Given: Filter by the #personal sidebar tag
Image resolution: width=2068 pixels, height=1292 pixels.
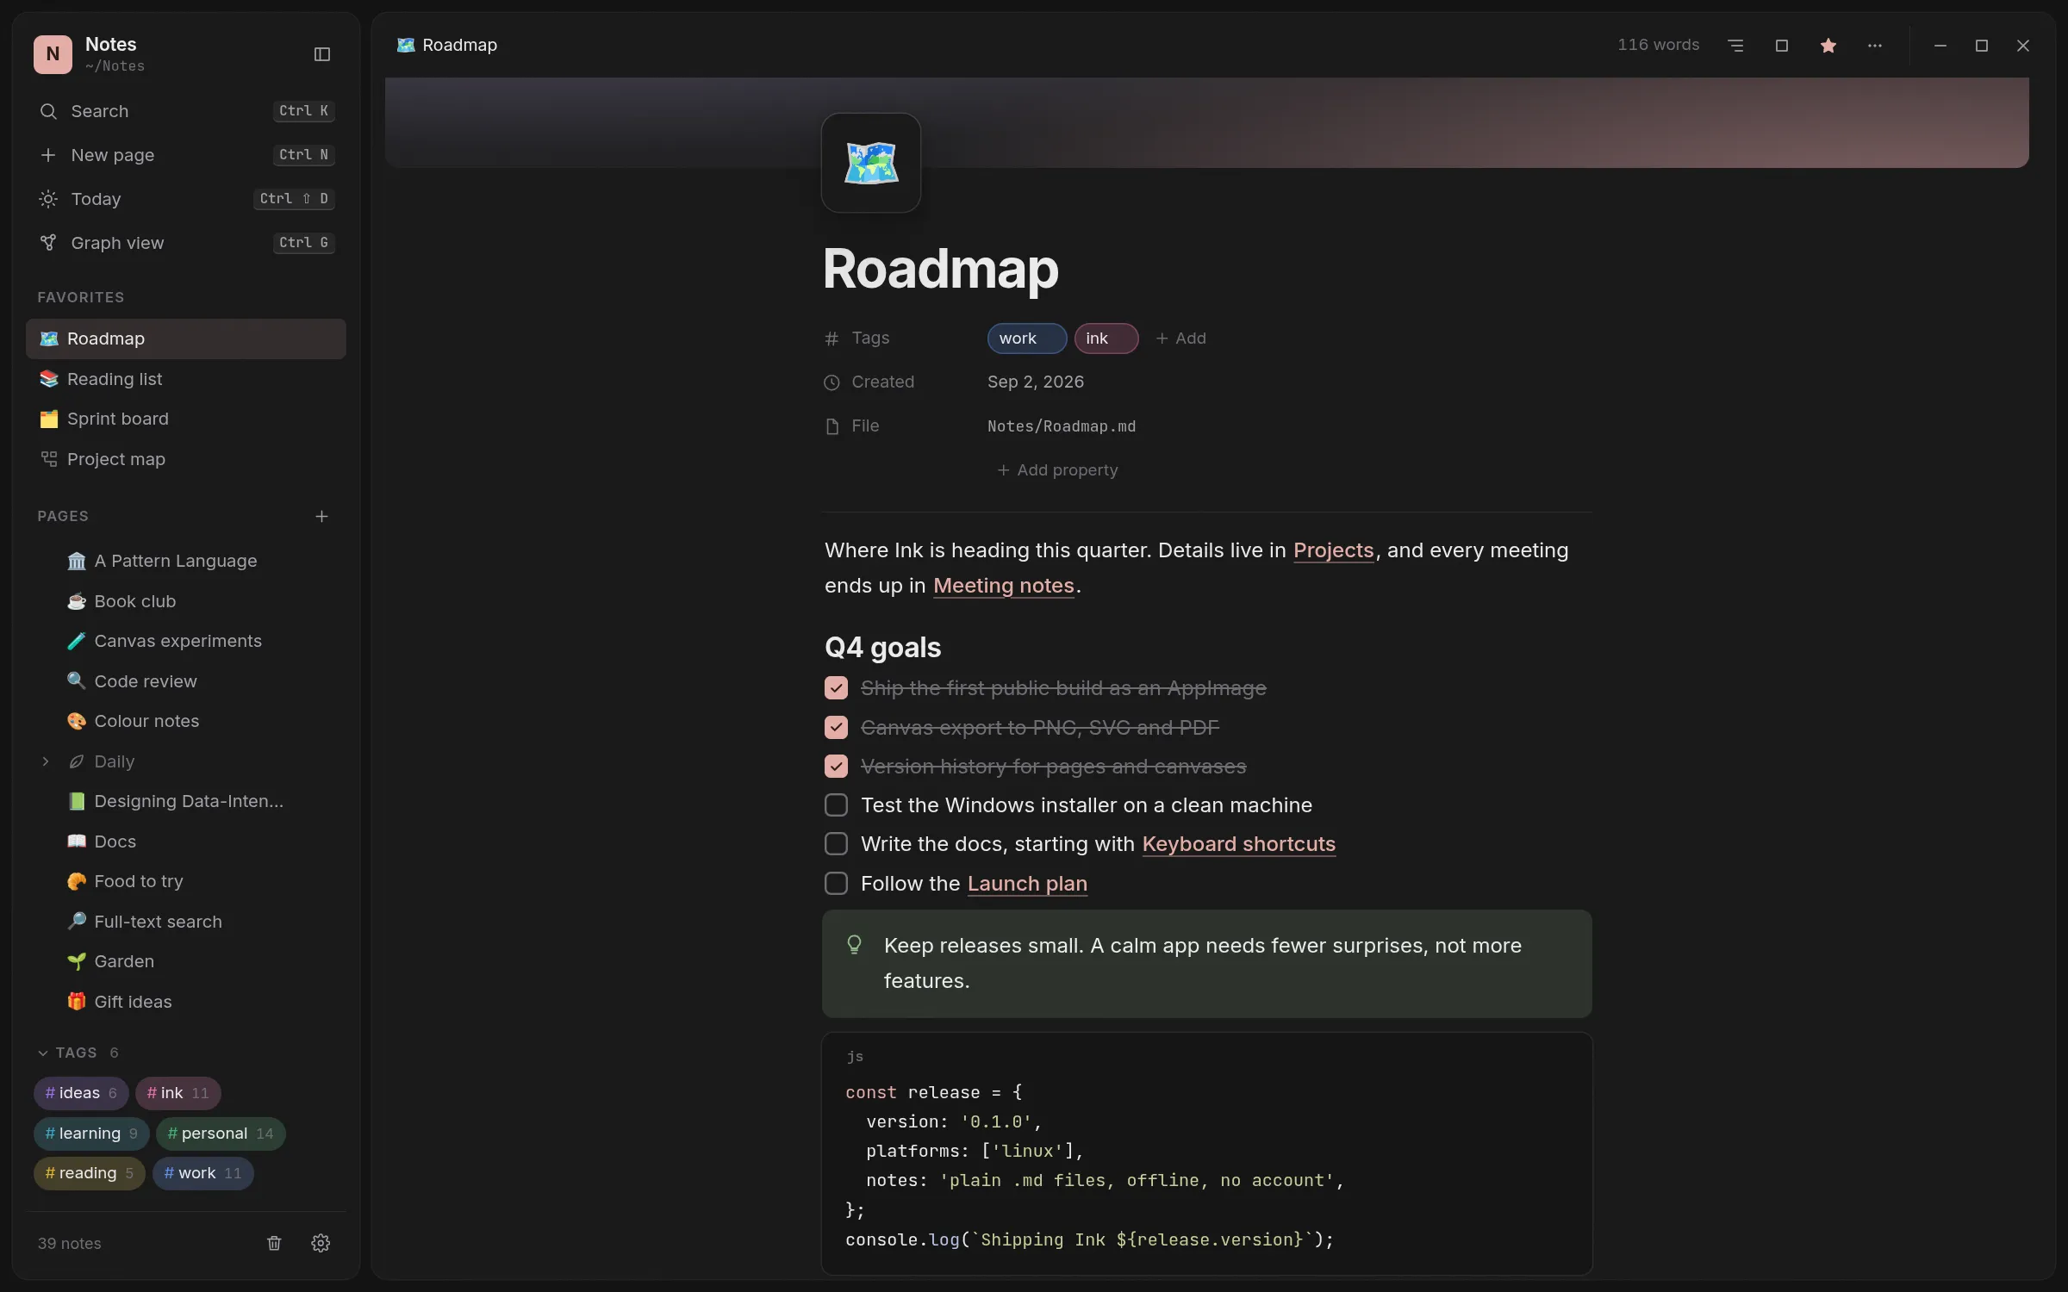Looking at the screenshot, I should tap(221, 1134).
